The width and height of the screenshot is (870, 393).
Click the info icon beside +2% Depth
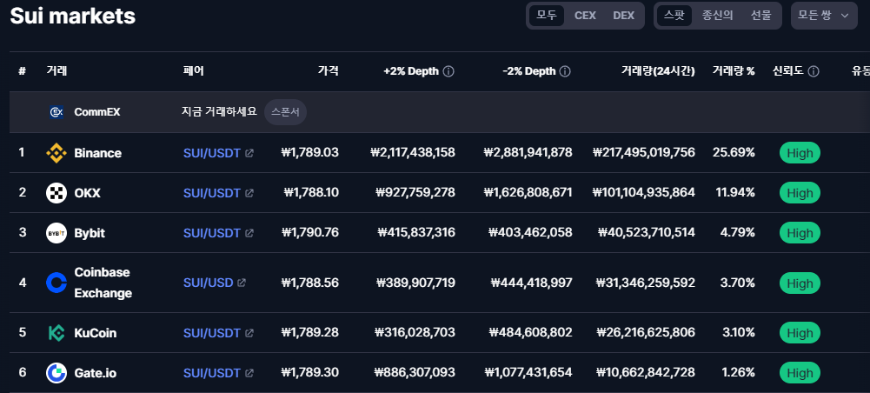click(448, 71)
